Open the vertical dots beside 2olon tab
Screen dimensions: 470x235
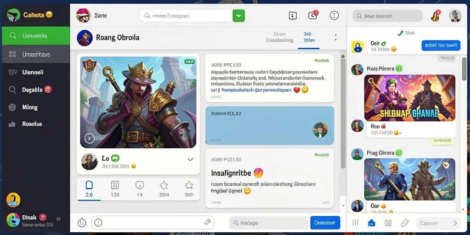click(336, 38)
